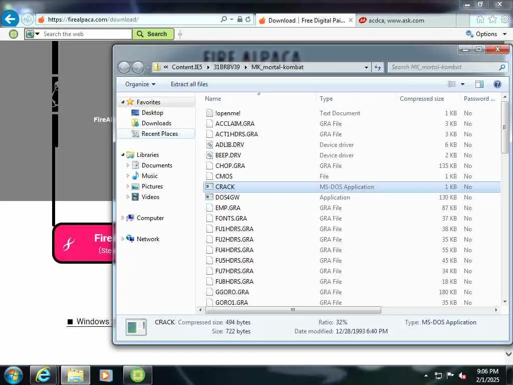Open Desktop in Favorites
The width and height of the screenshot is (513, 385).
152,113
